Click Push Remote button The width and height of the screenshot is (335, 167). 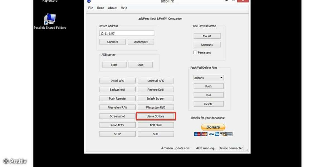118,99
